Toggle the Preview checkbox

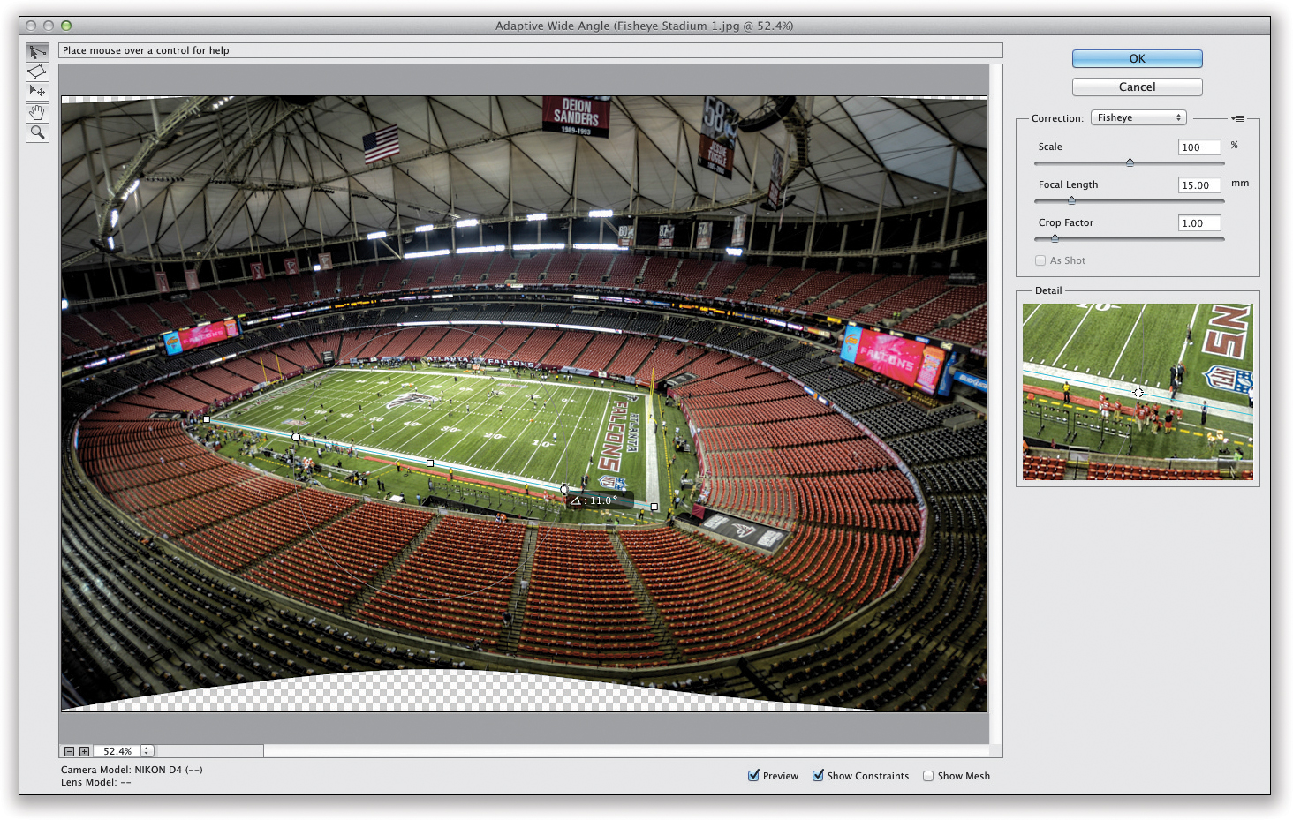coord(753,775)
